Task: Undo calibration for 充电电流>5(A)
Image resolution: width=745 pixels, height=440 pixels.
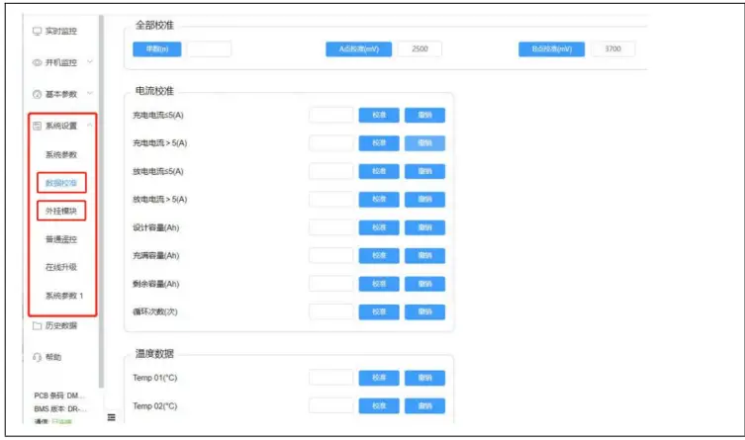Action: [424, 142]
